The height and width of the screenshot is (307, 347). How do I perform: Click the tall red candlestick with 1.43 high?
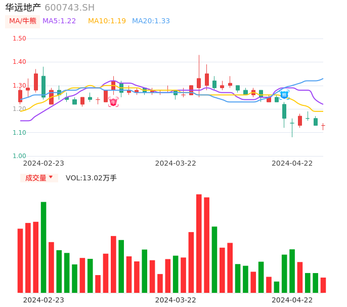coord(199,82)
